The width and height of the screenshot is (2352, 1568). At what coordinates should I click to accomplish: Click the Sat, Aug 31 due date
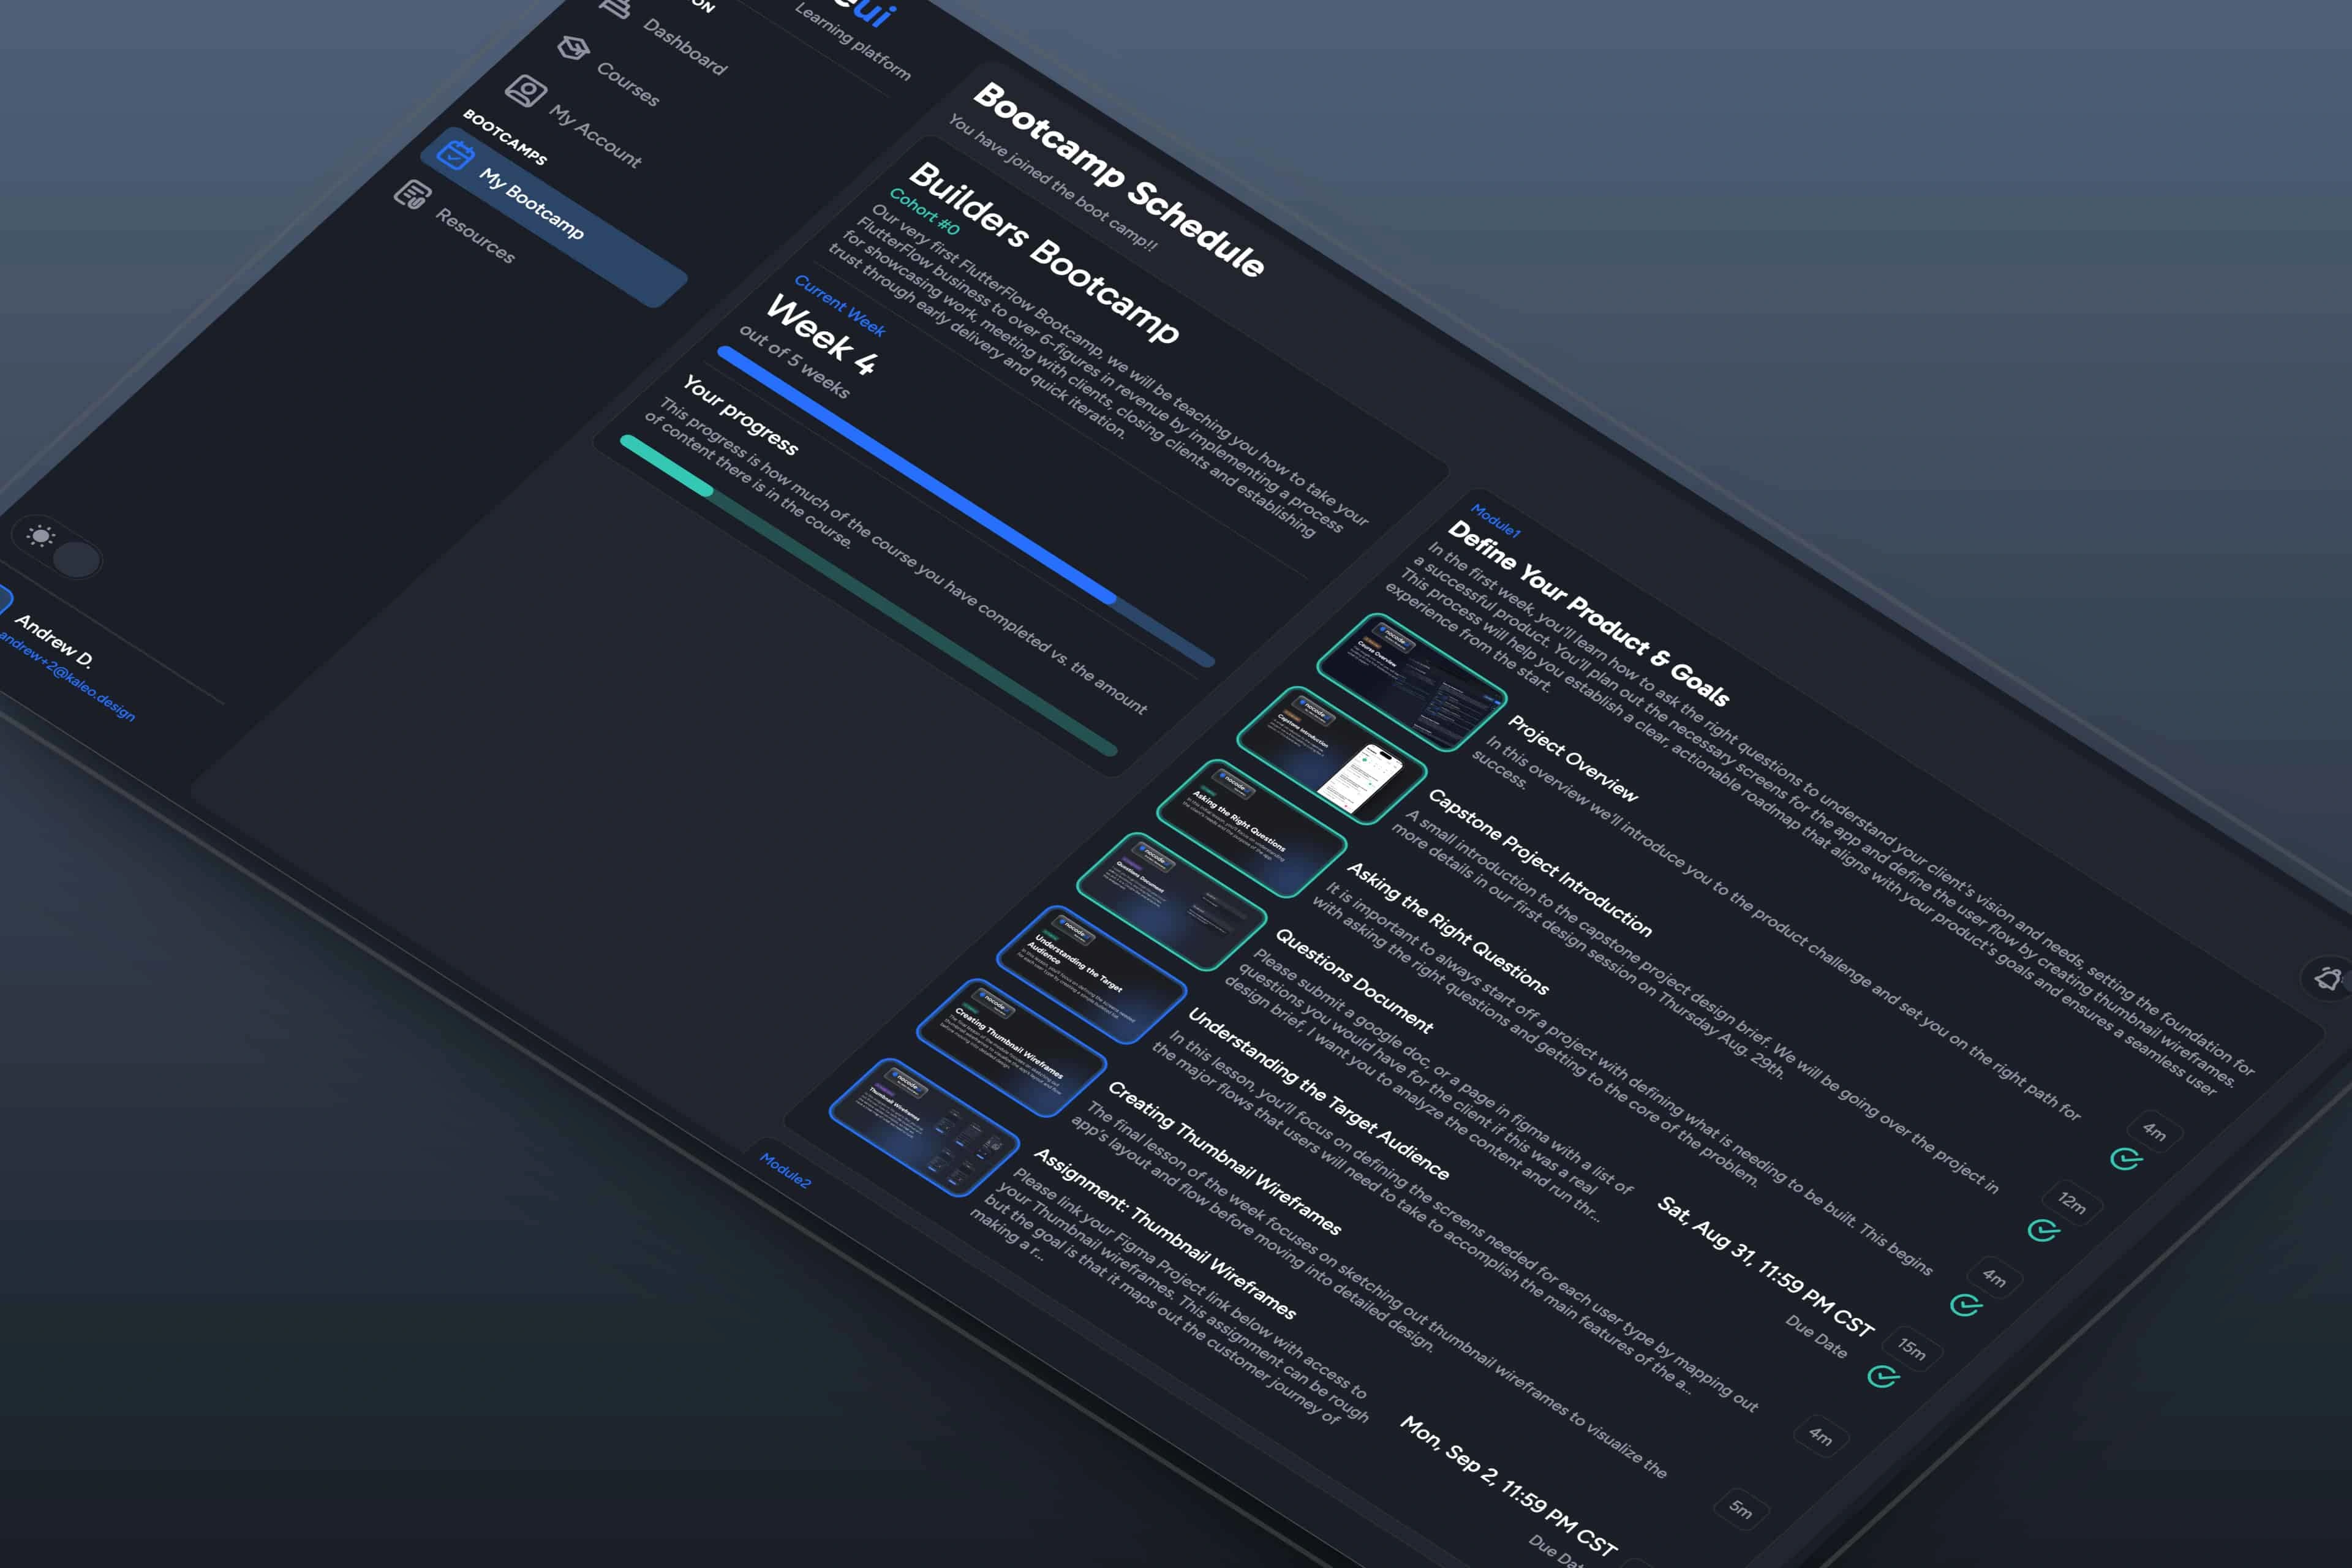[x=1765, y=1266]
